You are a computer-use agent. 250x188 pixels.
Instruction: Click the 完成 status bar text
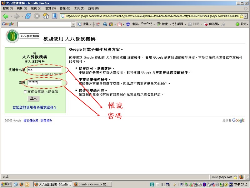click(6, 177)
